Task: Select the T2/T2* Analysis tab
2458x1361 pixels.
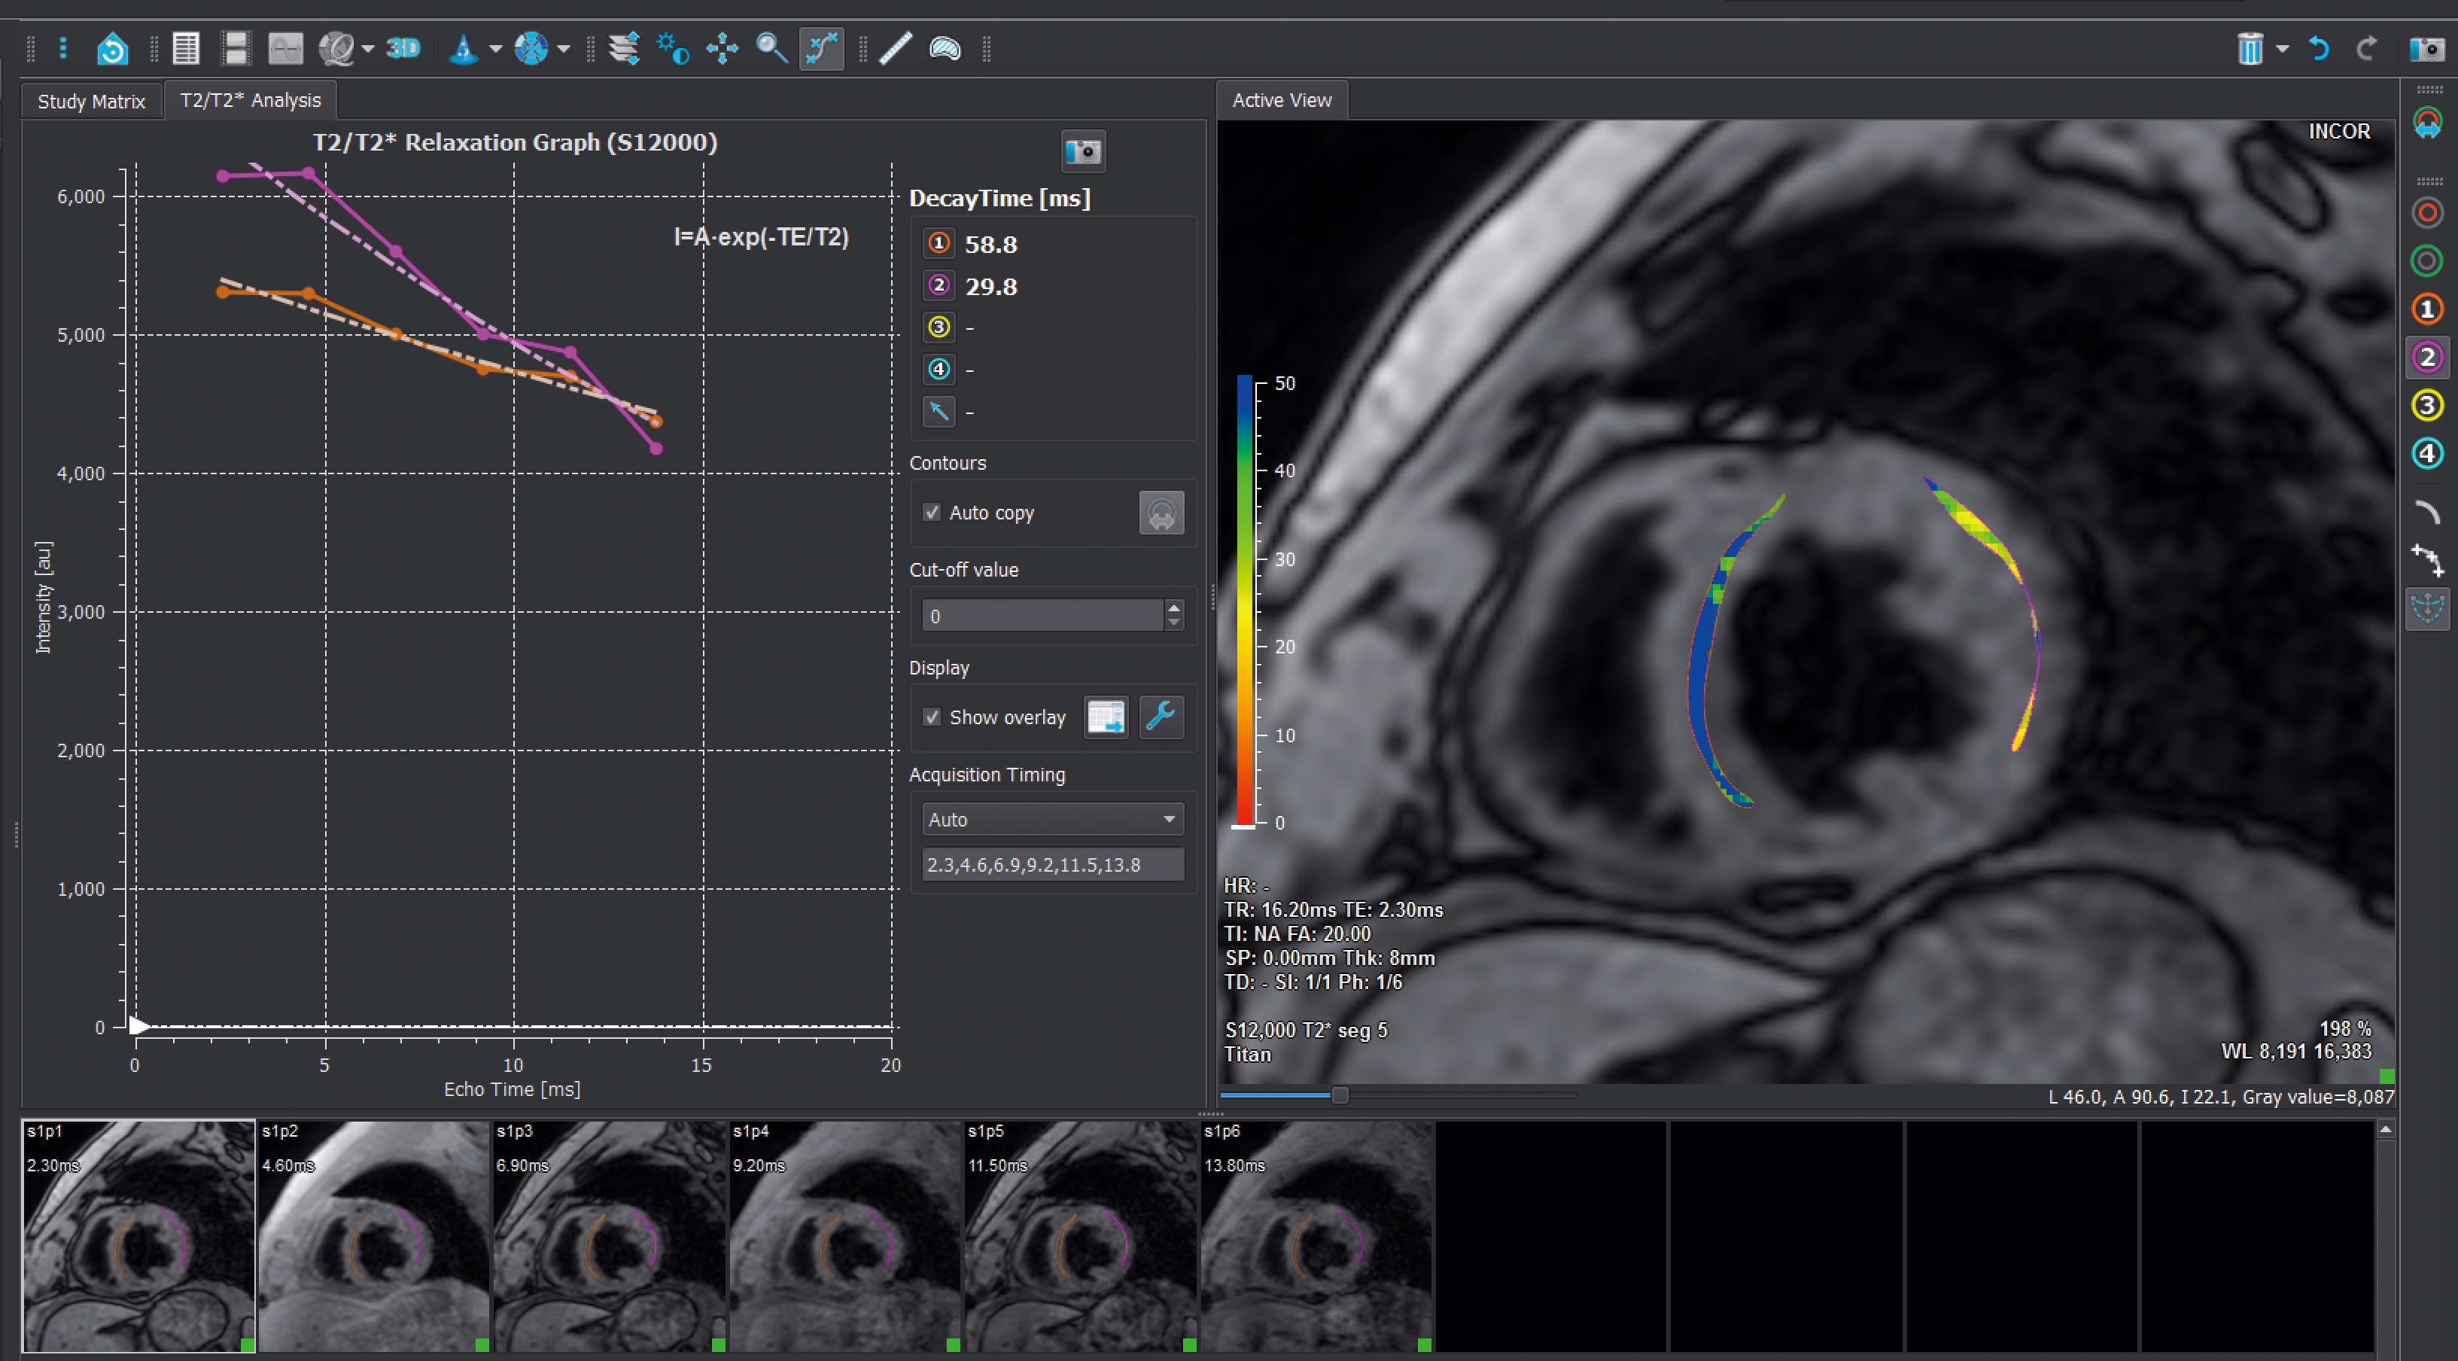Action: [250, 100]
